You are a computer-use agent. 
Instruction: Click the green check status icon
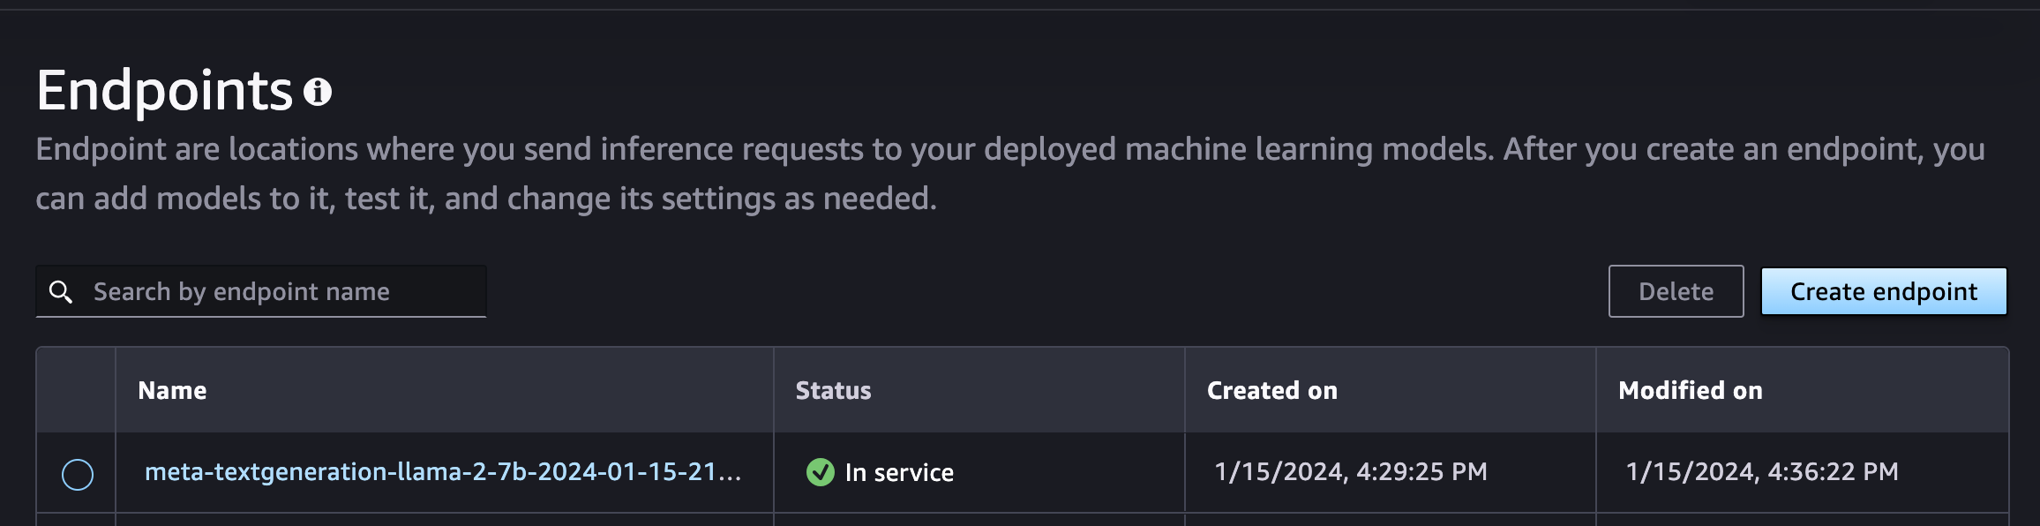[x=821, y=472]
